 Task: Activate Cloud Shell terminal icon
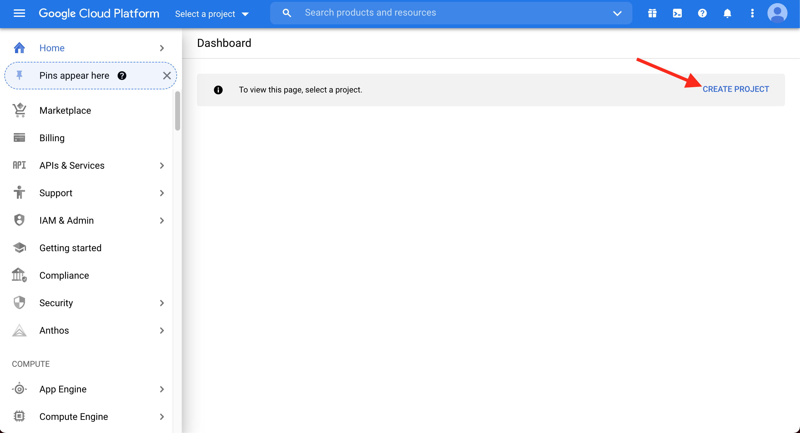pyautogui.click(x=677, y=13)
